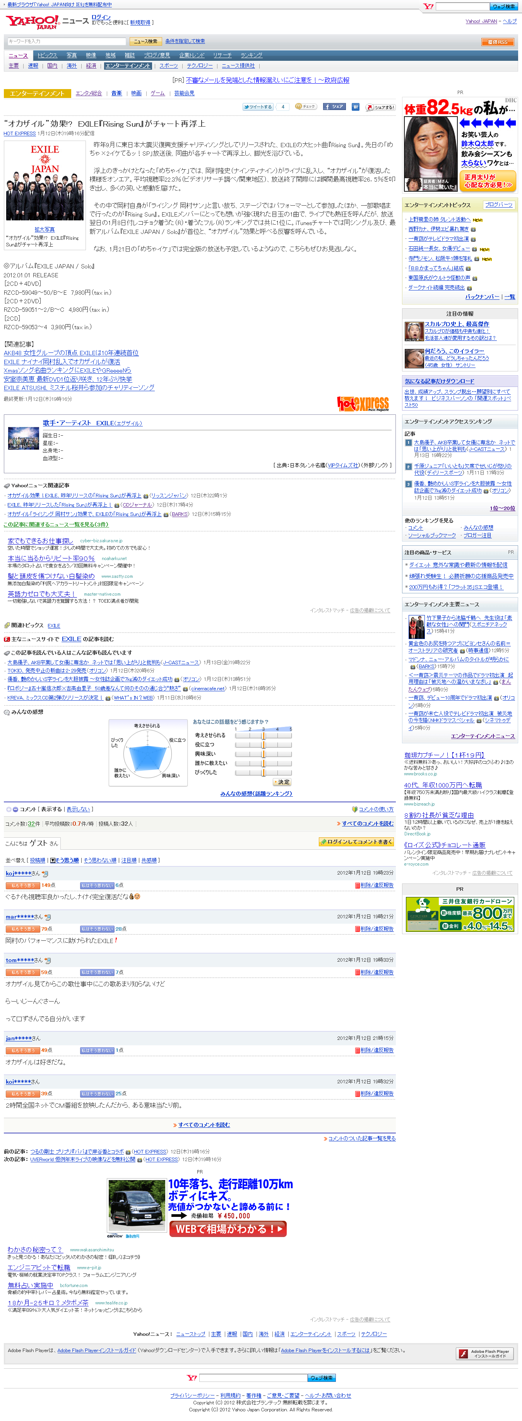The width and height of the screenshot is (522, 1421).
Task: Vote 私はそう思わない on mar***** comment
Action: pos(97,929)
